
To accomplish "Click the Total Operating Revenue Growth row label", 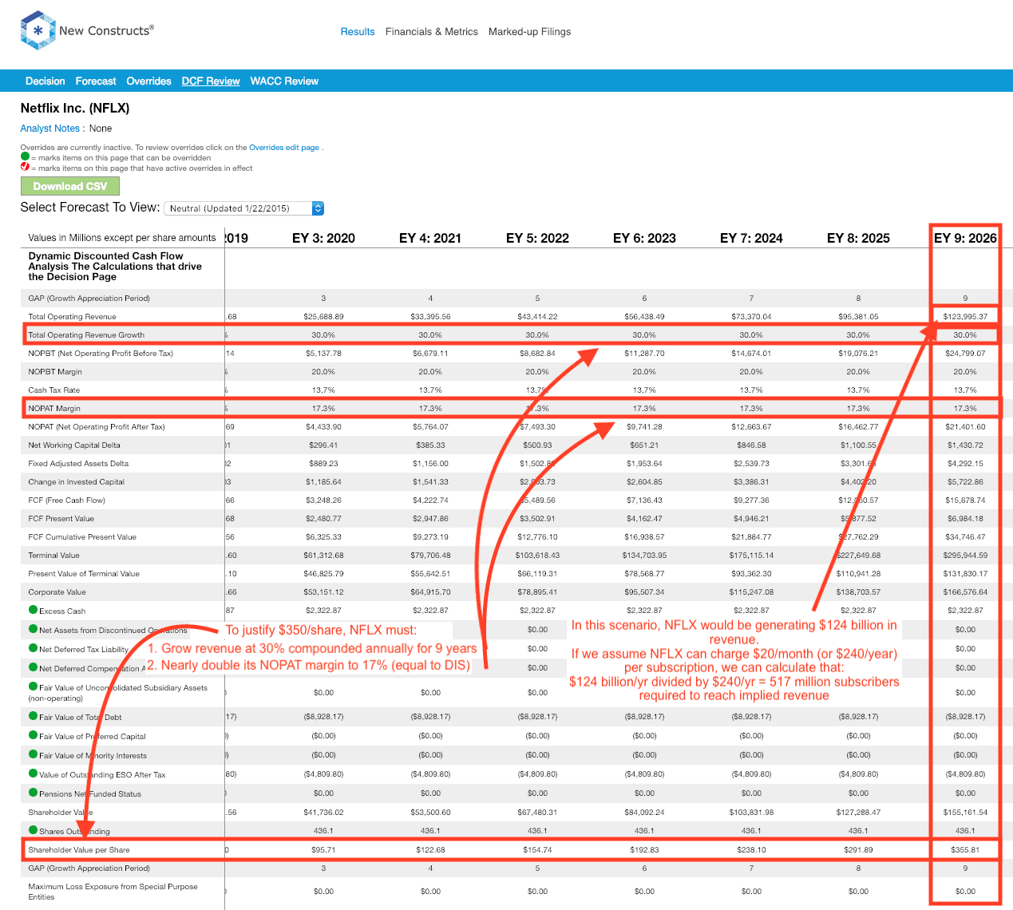I will point(87,335).
